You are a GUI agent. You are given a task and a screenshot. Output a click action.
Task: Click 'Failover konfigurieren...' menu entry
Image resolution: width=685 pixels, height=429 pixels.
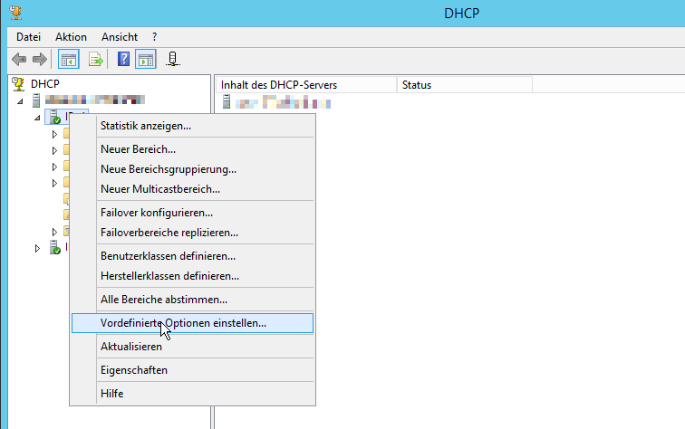(x=157, y=213)
